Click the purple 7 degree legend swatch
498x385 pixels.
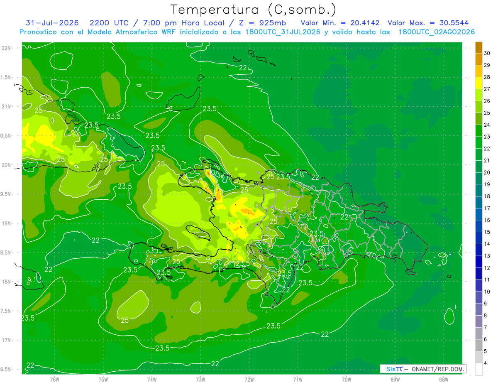pos(478,321)
